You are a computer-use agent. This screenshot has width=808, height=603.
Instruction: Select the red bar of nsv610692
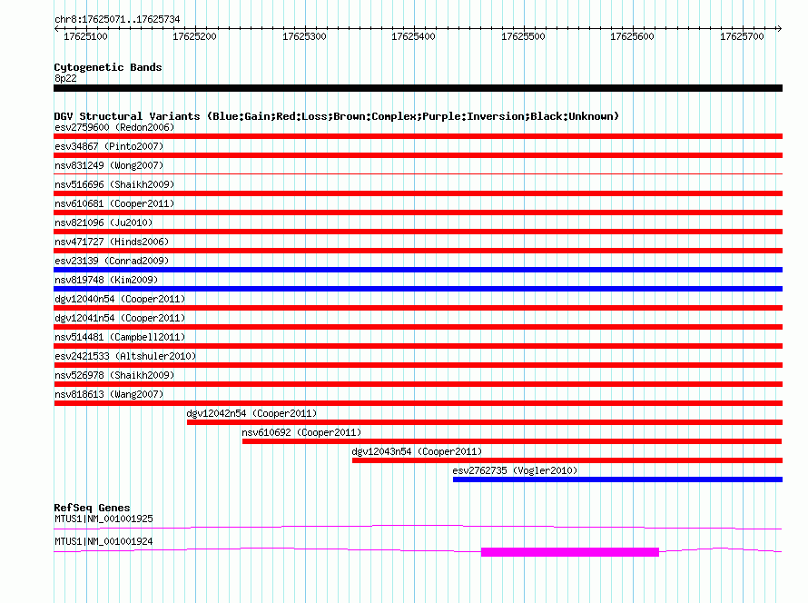512,441
